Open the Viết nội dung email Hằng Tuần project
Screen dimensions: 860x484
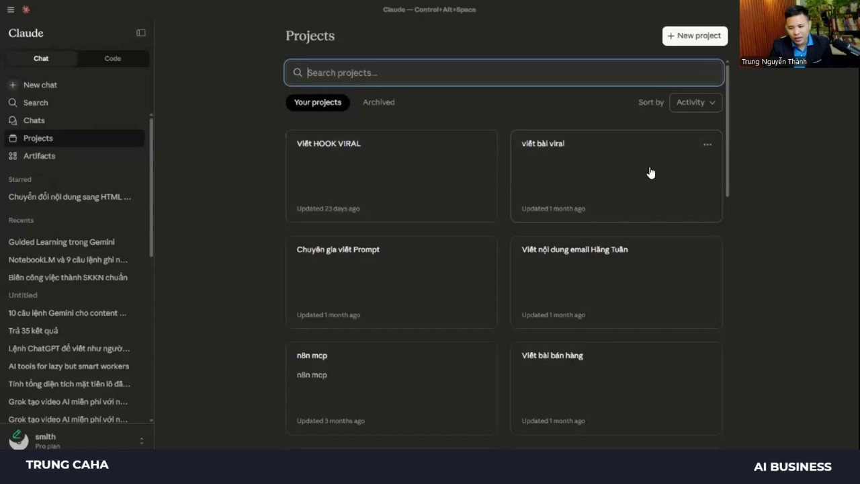tap(617, 282)
